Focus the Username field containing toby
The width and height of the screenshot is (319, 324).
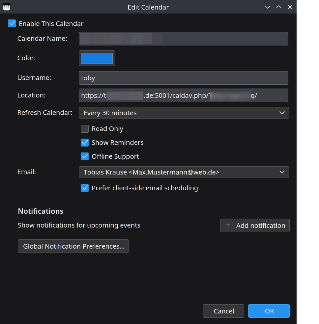click(x=183, y=78)
